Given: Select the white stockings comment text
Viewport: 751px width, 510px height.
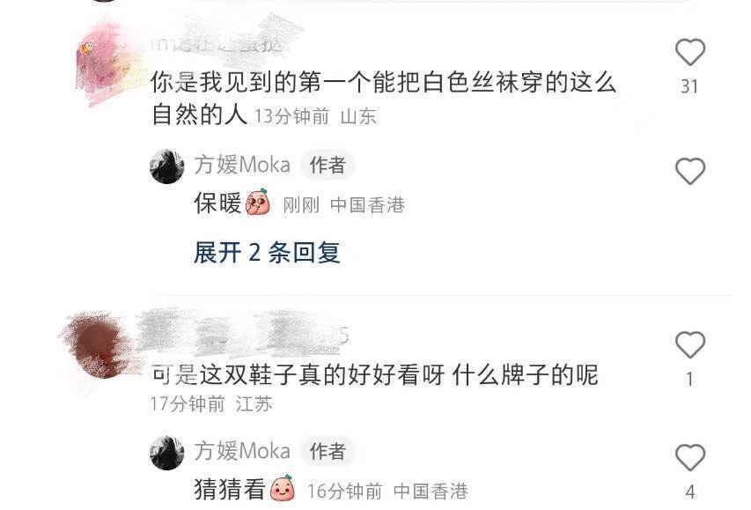Looking at the screenshot, I should pos(383,98).
